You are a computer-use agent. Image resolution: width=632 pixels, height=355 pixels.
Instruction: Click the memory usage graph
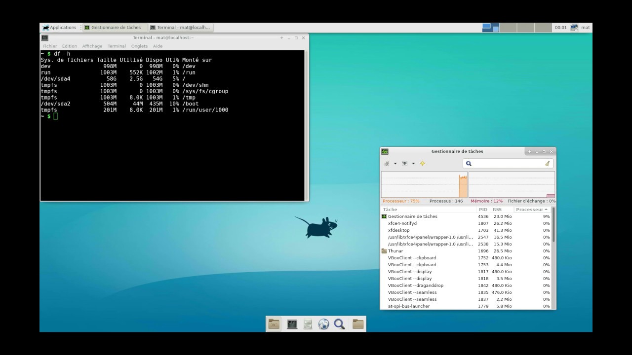[x=512, y=184]
